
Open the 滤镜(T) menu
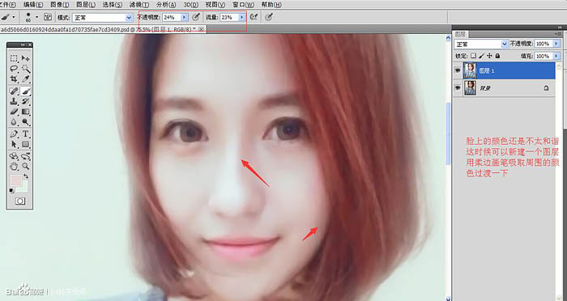tap(139, 5)
